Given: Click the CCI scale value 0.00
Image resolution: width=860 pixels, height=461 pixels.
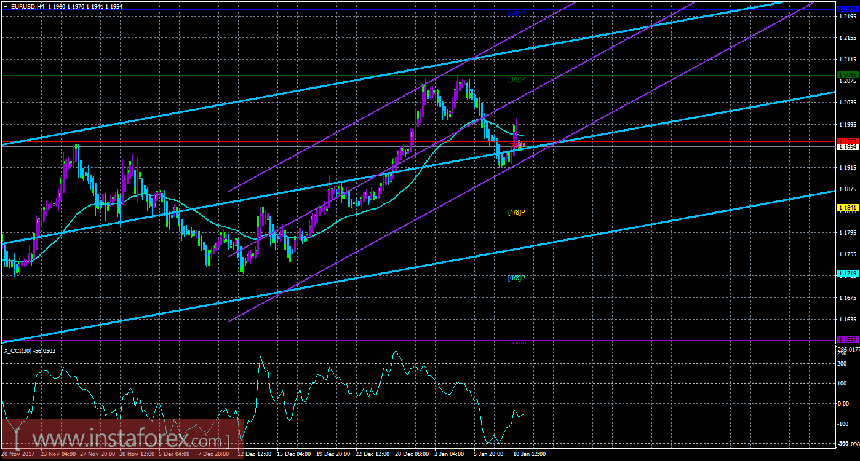Looking at the screenshot, I should click(x=845, y=404).
